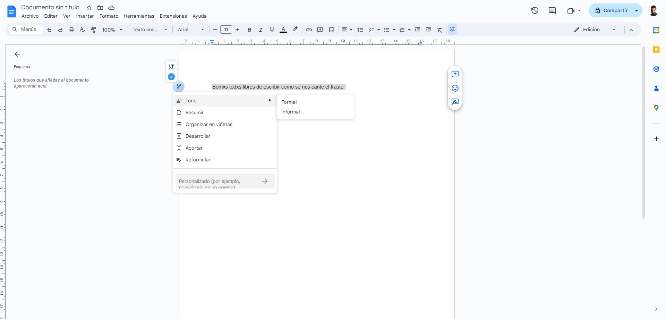Insert an image from the toolbar
Screen dimensions: 666x319
tap(332, 30)
